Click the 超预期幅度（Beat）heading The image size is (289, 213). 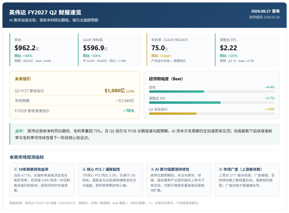(x=166, y=79)
